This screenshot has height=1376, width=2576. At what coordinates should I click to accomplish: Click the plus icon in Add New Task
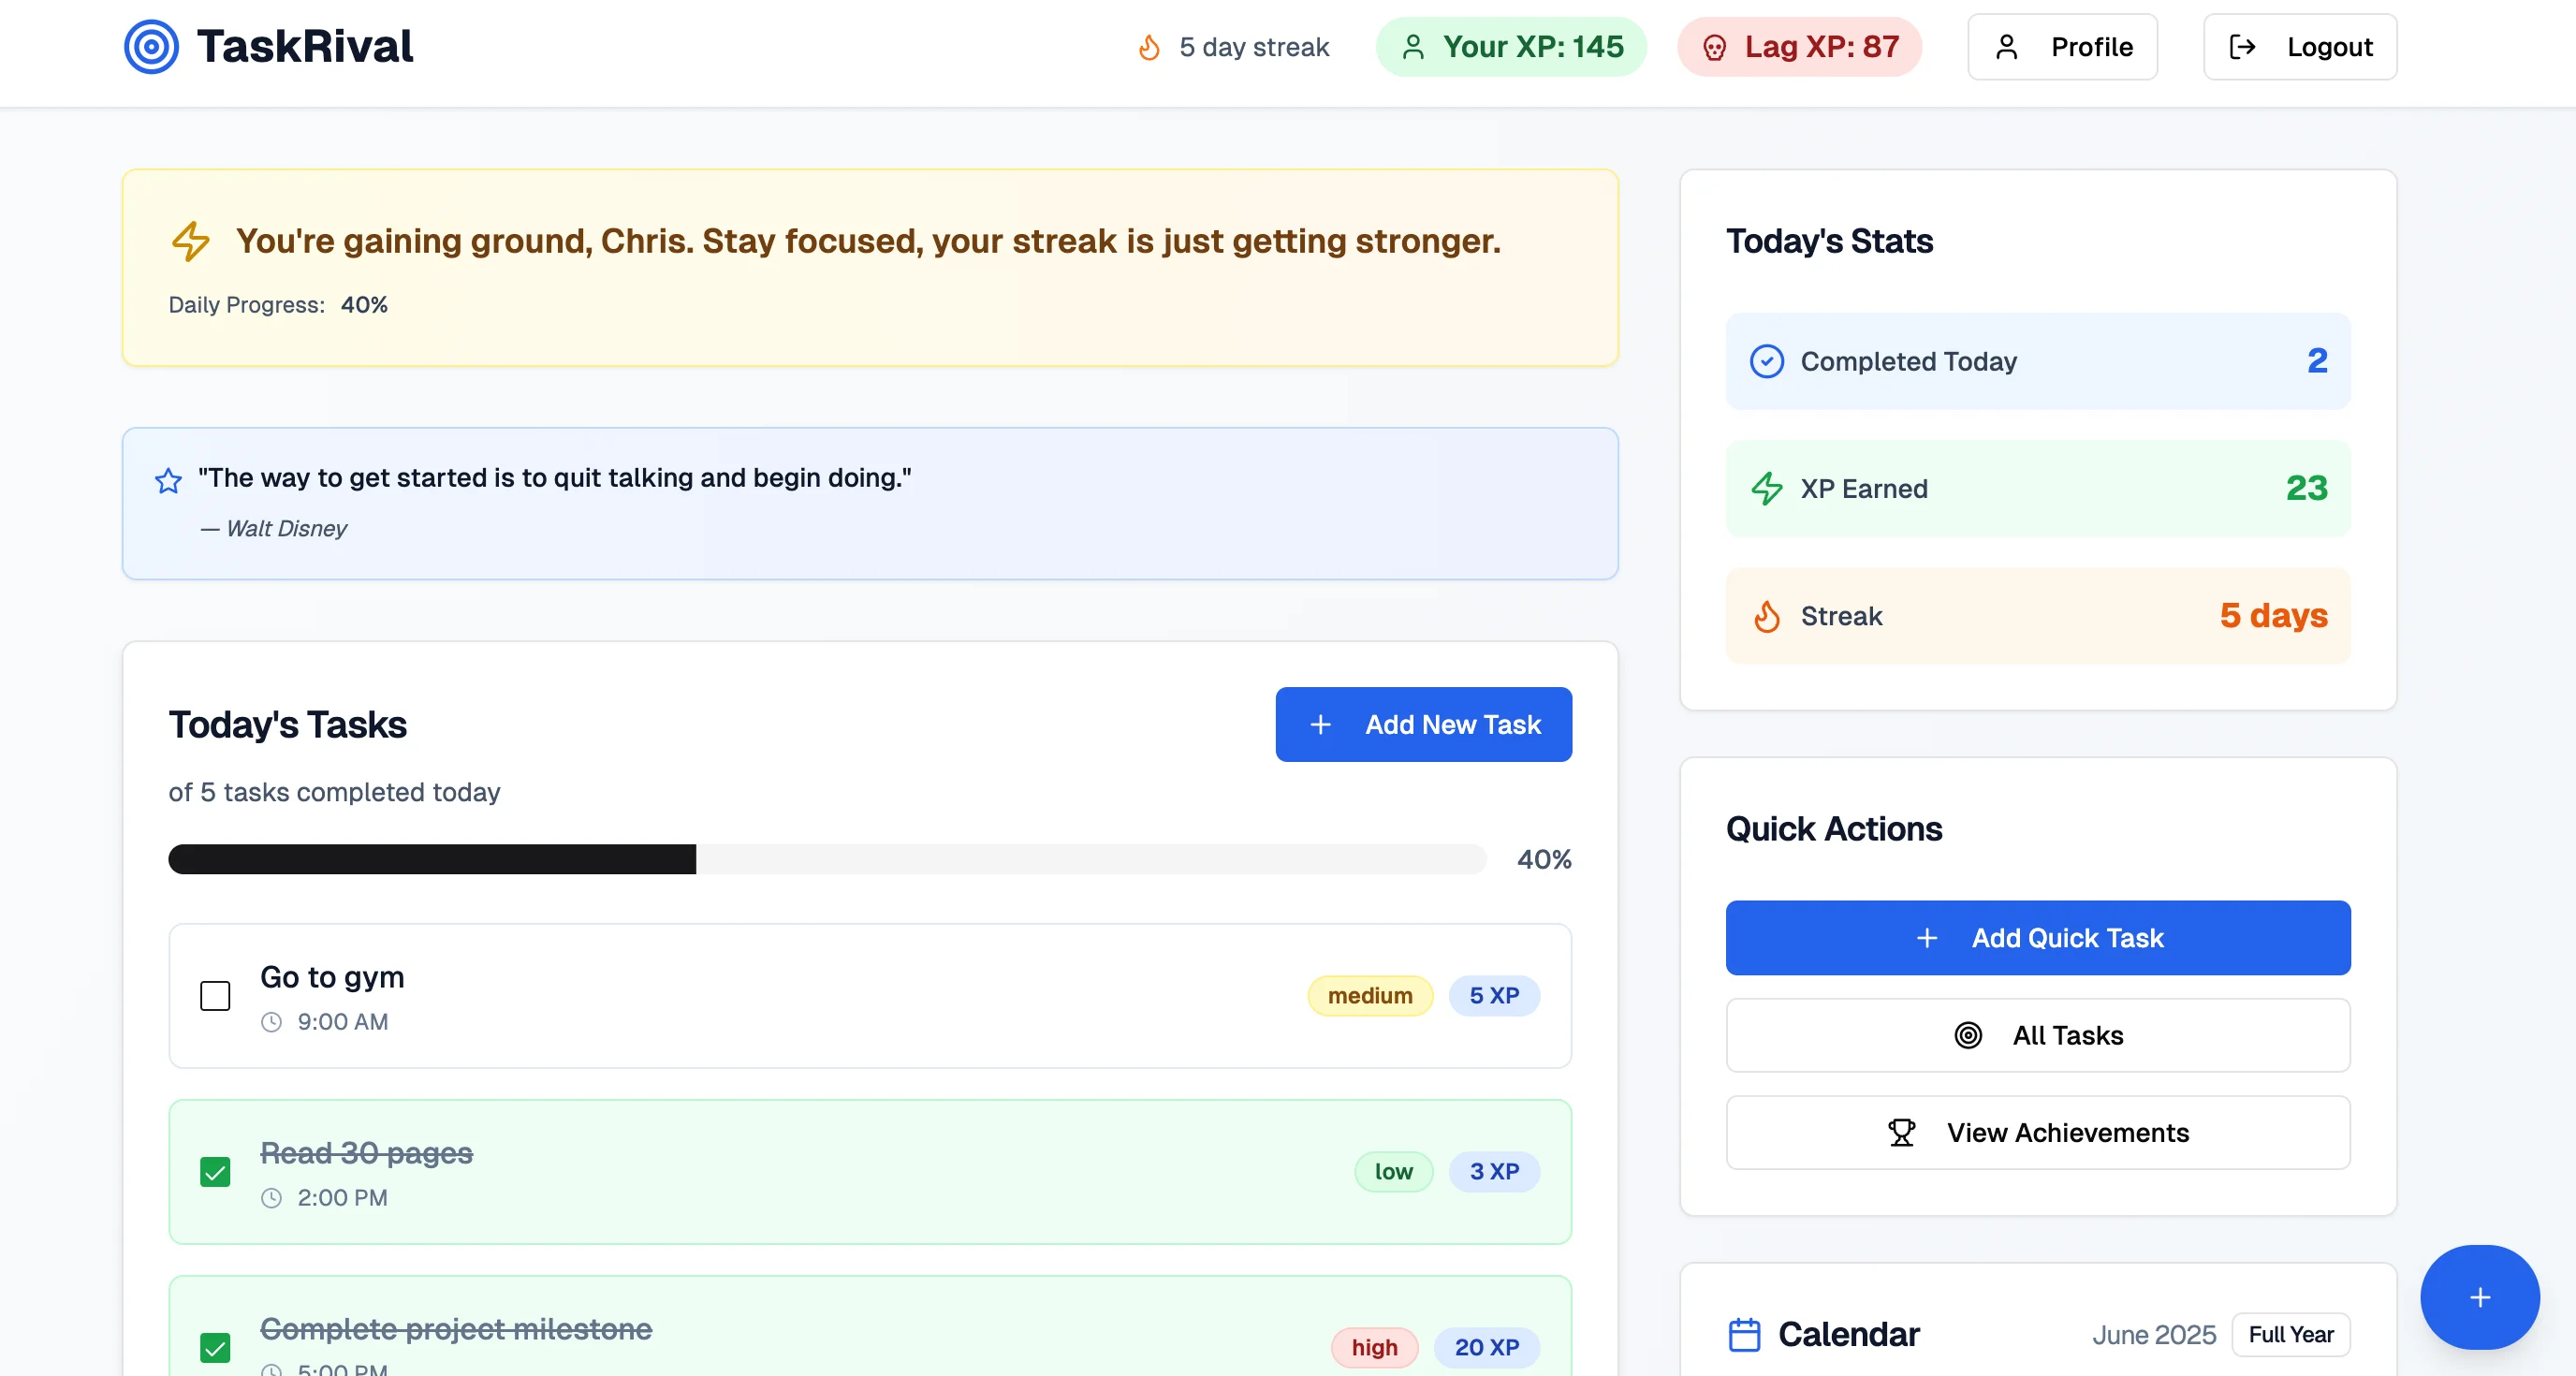pyautogui.click(x=1320, y=724)
